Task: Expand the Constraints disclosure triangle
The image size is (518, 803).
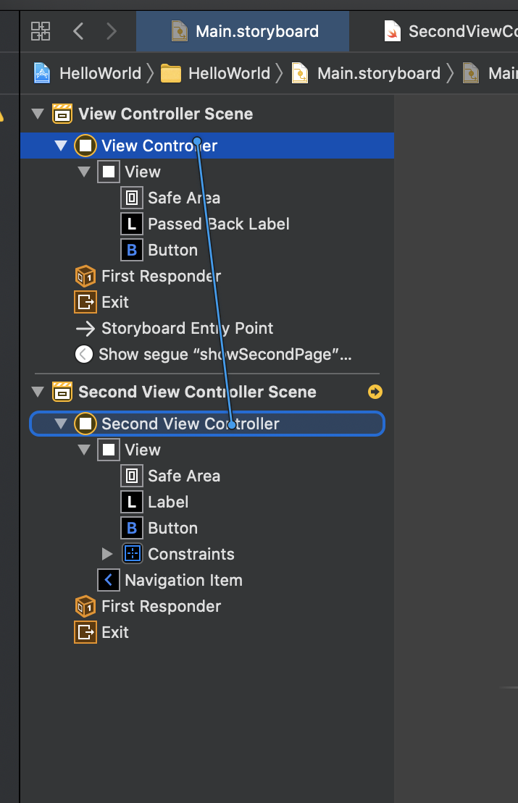Action: [x=107, y=555]
